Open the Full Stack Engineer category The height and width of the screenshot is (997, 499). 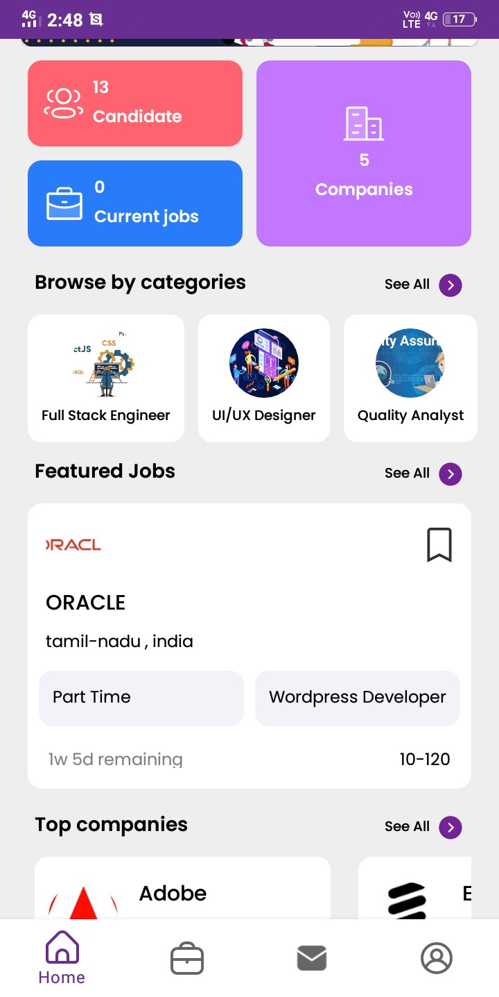106,378
